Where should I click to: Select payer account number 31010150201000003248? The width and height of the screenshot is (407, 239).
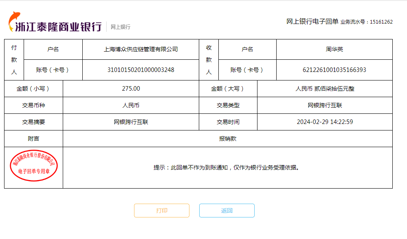(141, 70)
